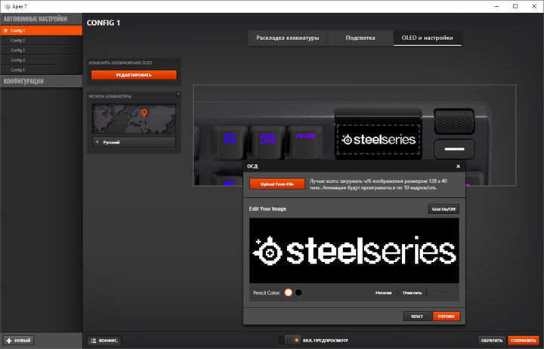This screenshot has width=544, height=349.
Task: Click Очистить to clear image
Action: pyautogui.click(x=413, y=293)
